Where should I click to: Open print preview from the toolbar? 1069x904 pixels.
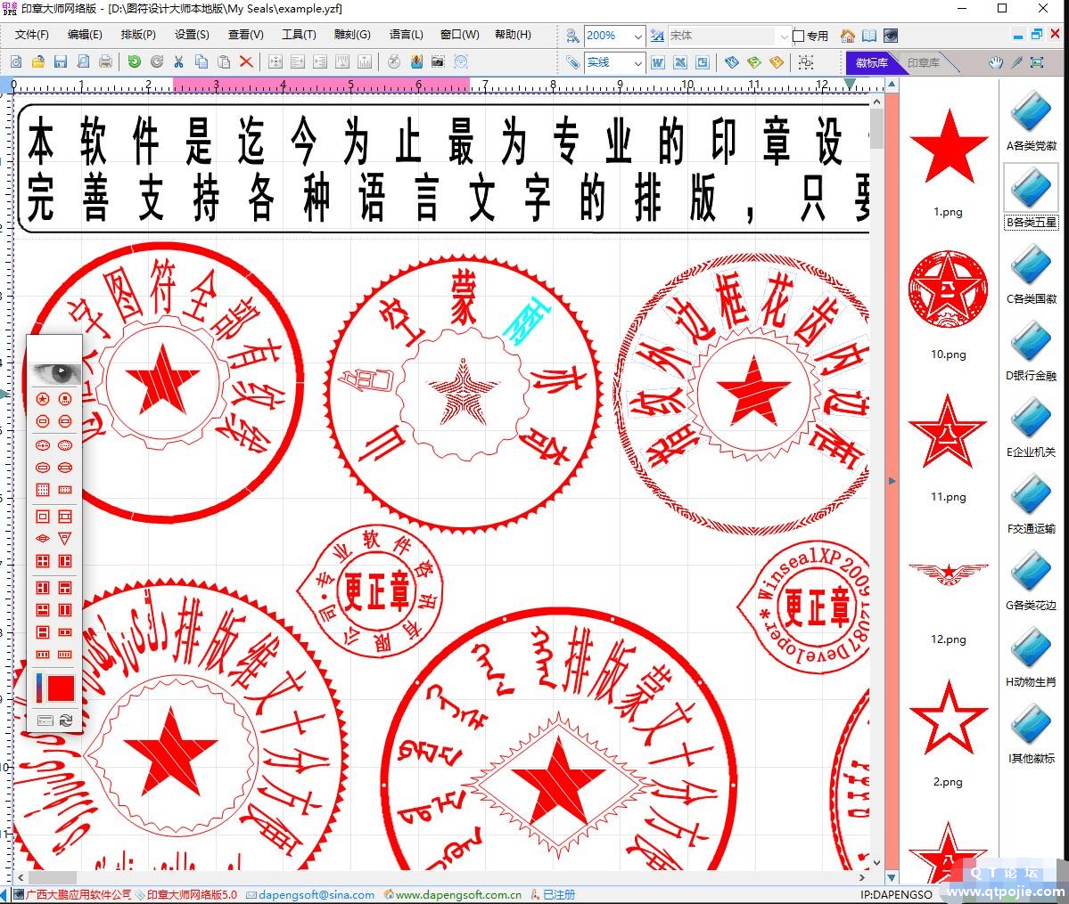click(83, 62)
